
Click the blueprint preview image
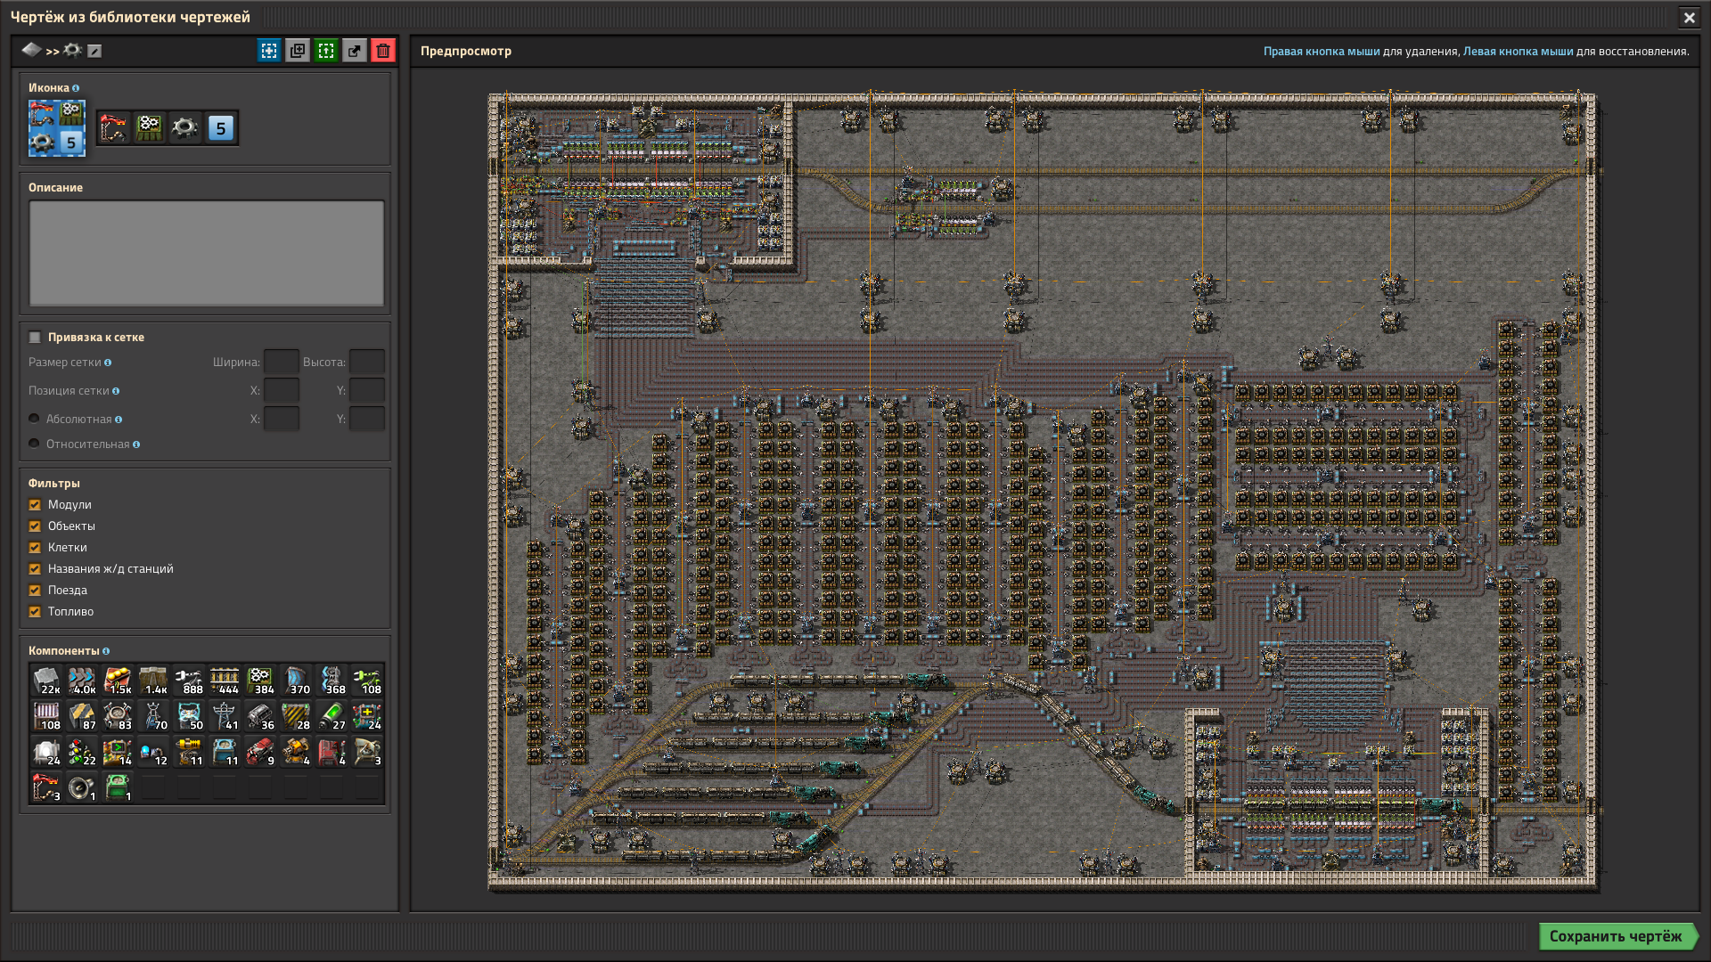[x=1043, y=491]
